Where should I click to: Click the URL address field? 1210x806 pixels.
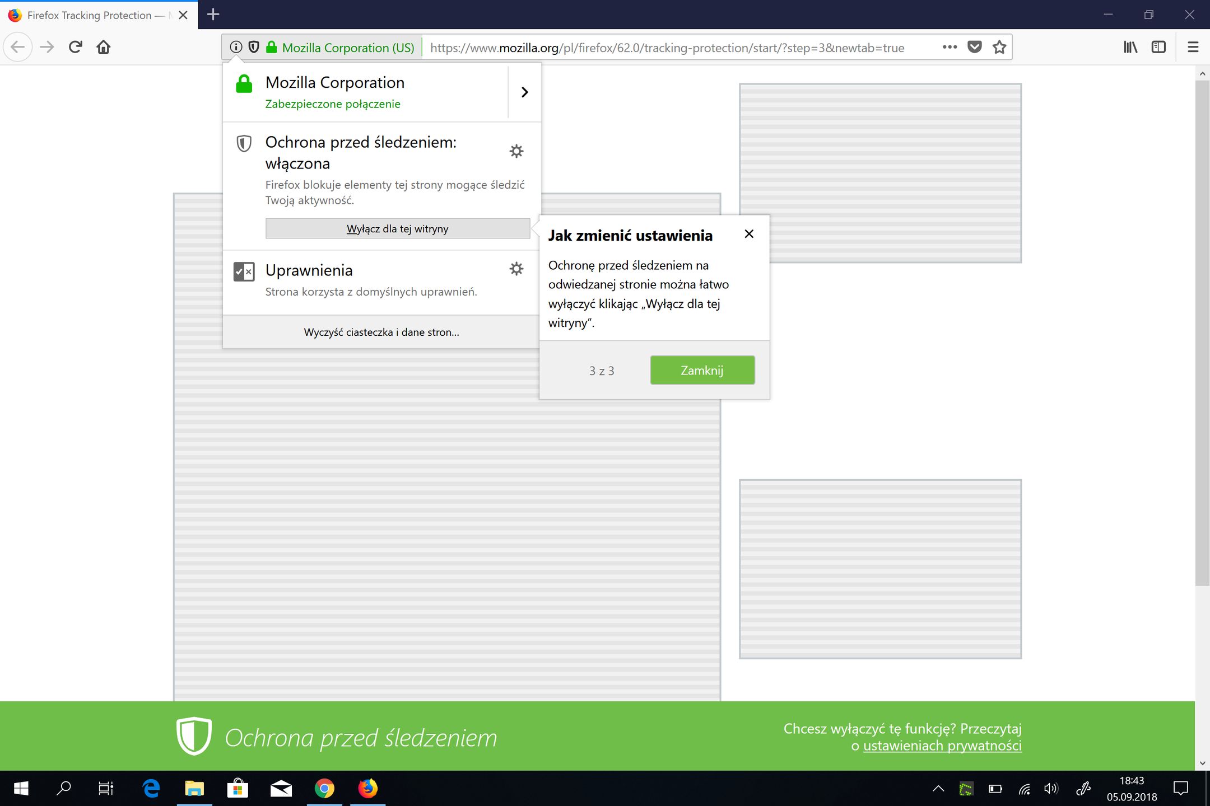pos(667,48)
